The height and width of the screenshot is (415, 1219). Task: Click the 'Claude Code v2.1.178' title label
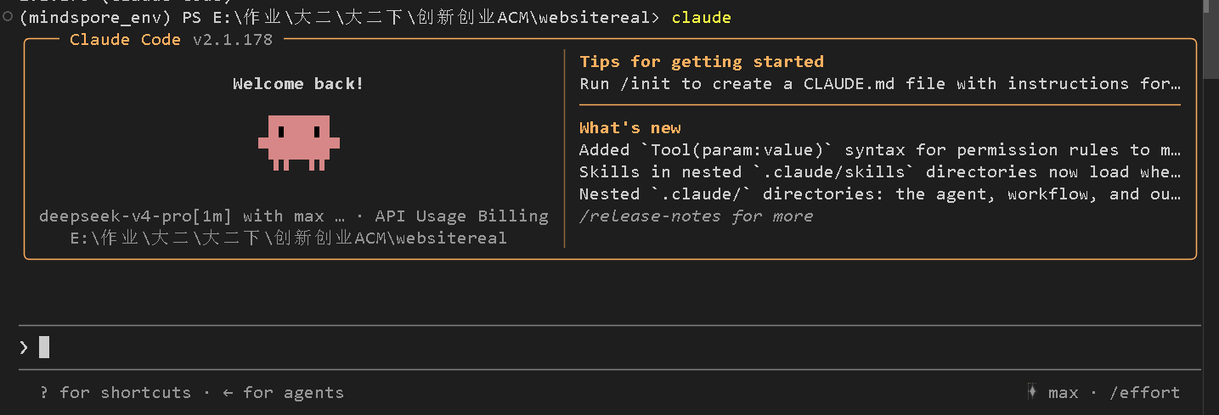[x=172, y=39]
